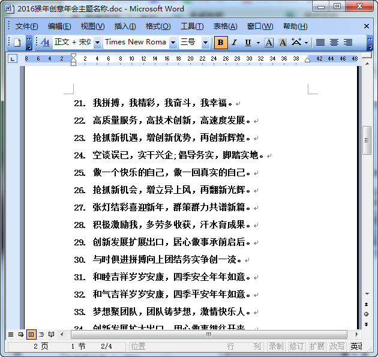
Task: Expand the Times New Roman font dropdown
Action: (x=173, y=43)
